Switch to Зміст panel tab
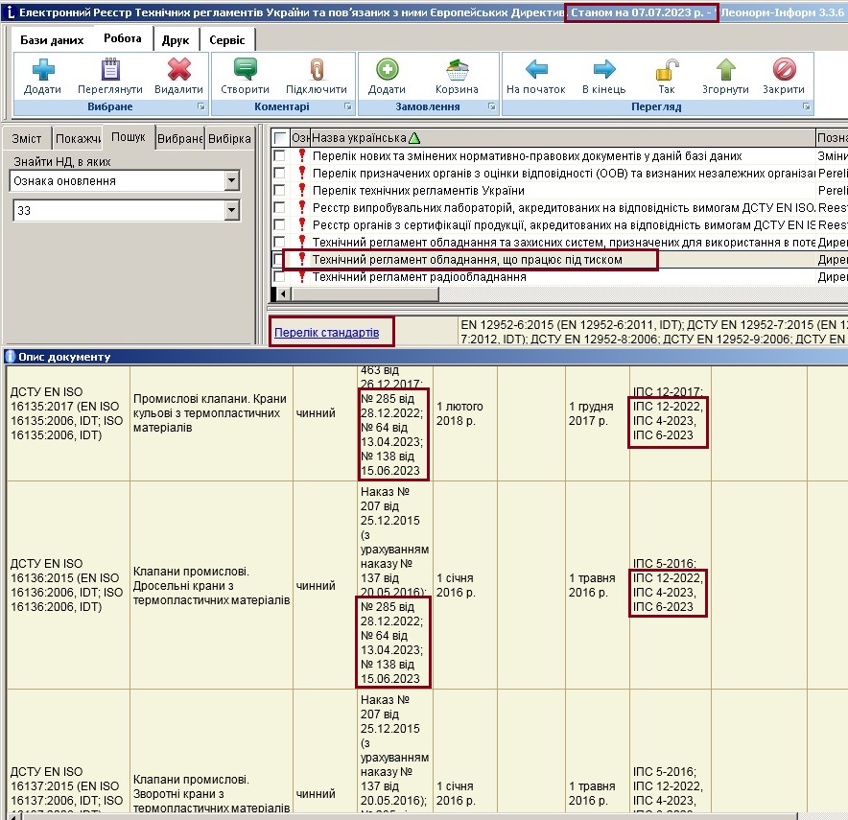 [x=27, y=139]
